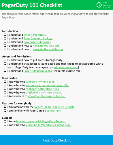Open 'check when I am next on-call' link
The width and height of the screenshot is (113, 145).
[x=44, y=93]
